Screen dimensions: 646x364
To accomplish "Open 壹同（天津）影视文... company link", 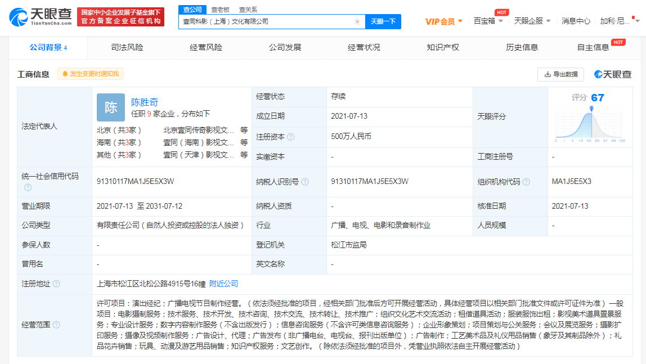I will pos(199,155).
